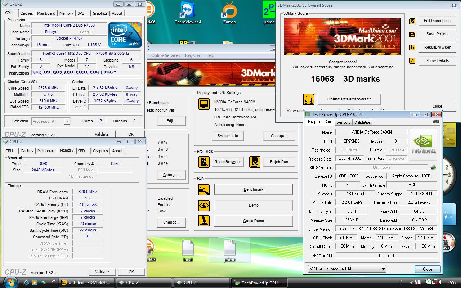Switch to the Validation tab in GPU-Z
The height and width of the screenshot is (288, 461).
tap(363, 122)
